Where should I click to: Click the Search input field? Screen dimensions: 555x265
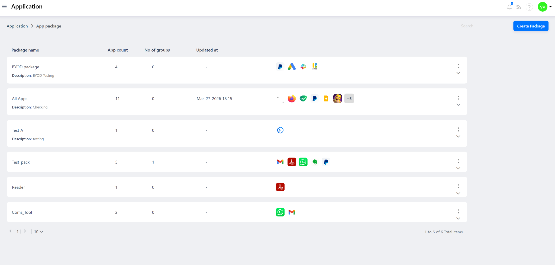(x=482, y=26)
